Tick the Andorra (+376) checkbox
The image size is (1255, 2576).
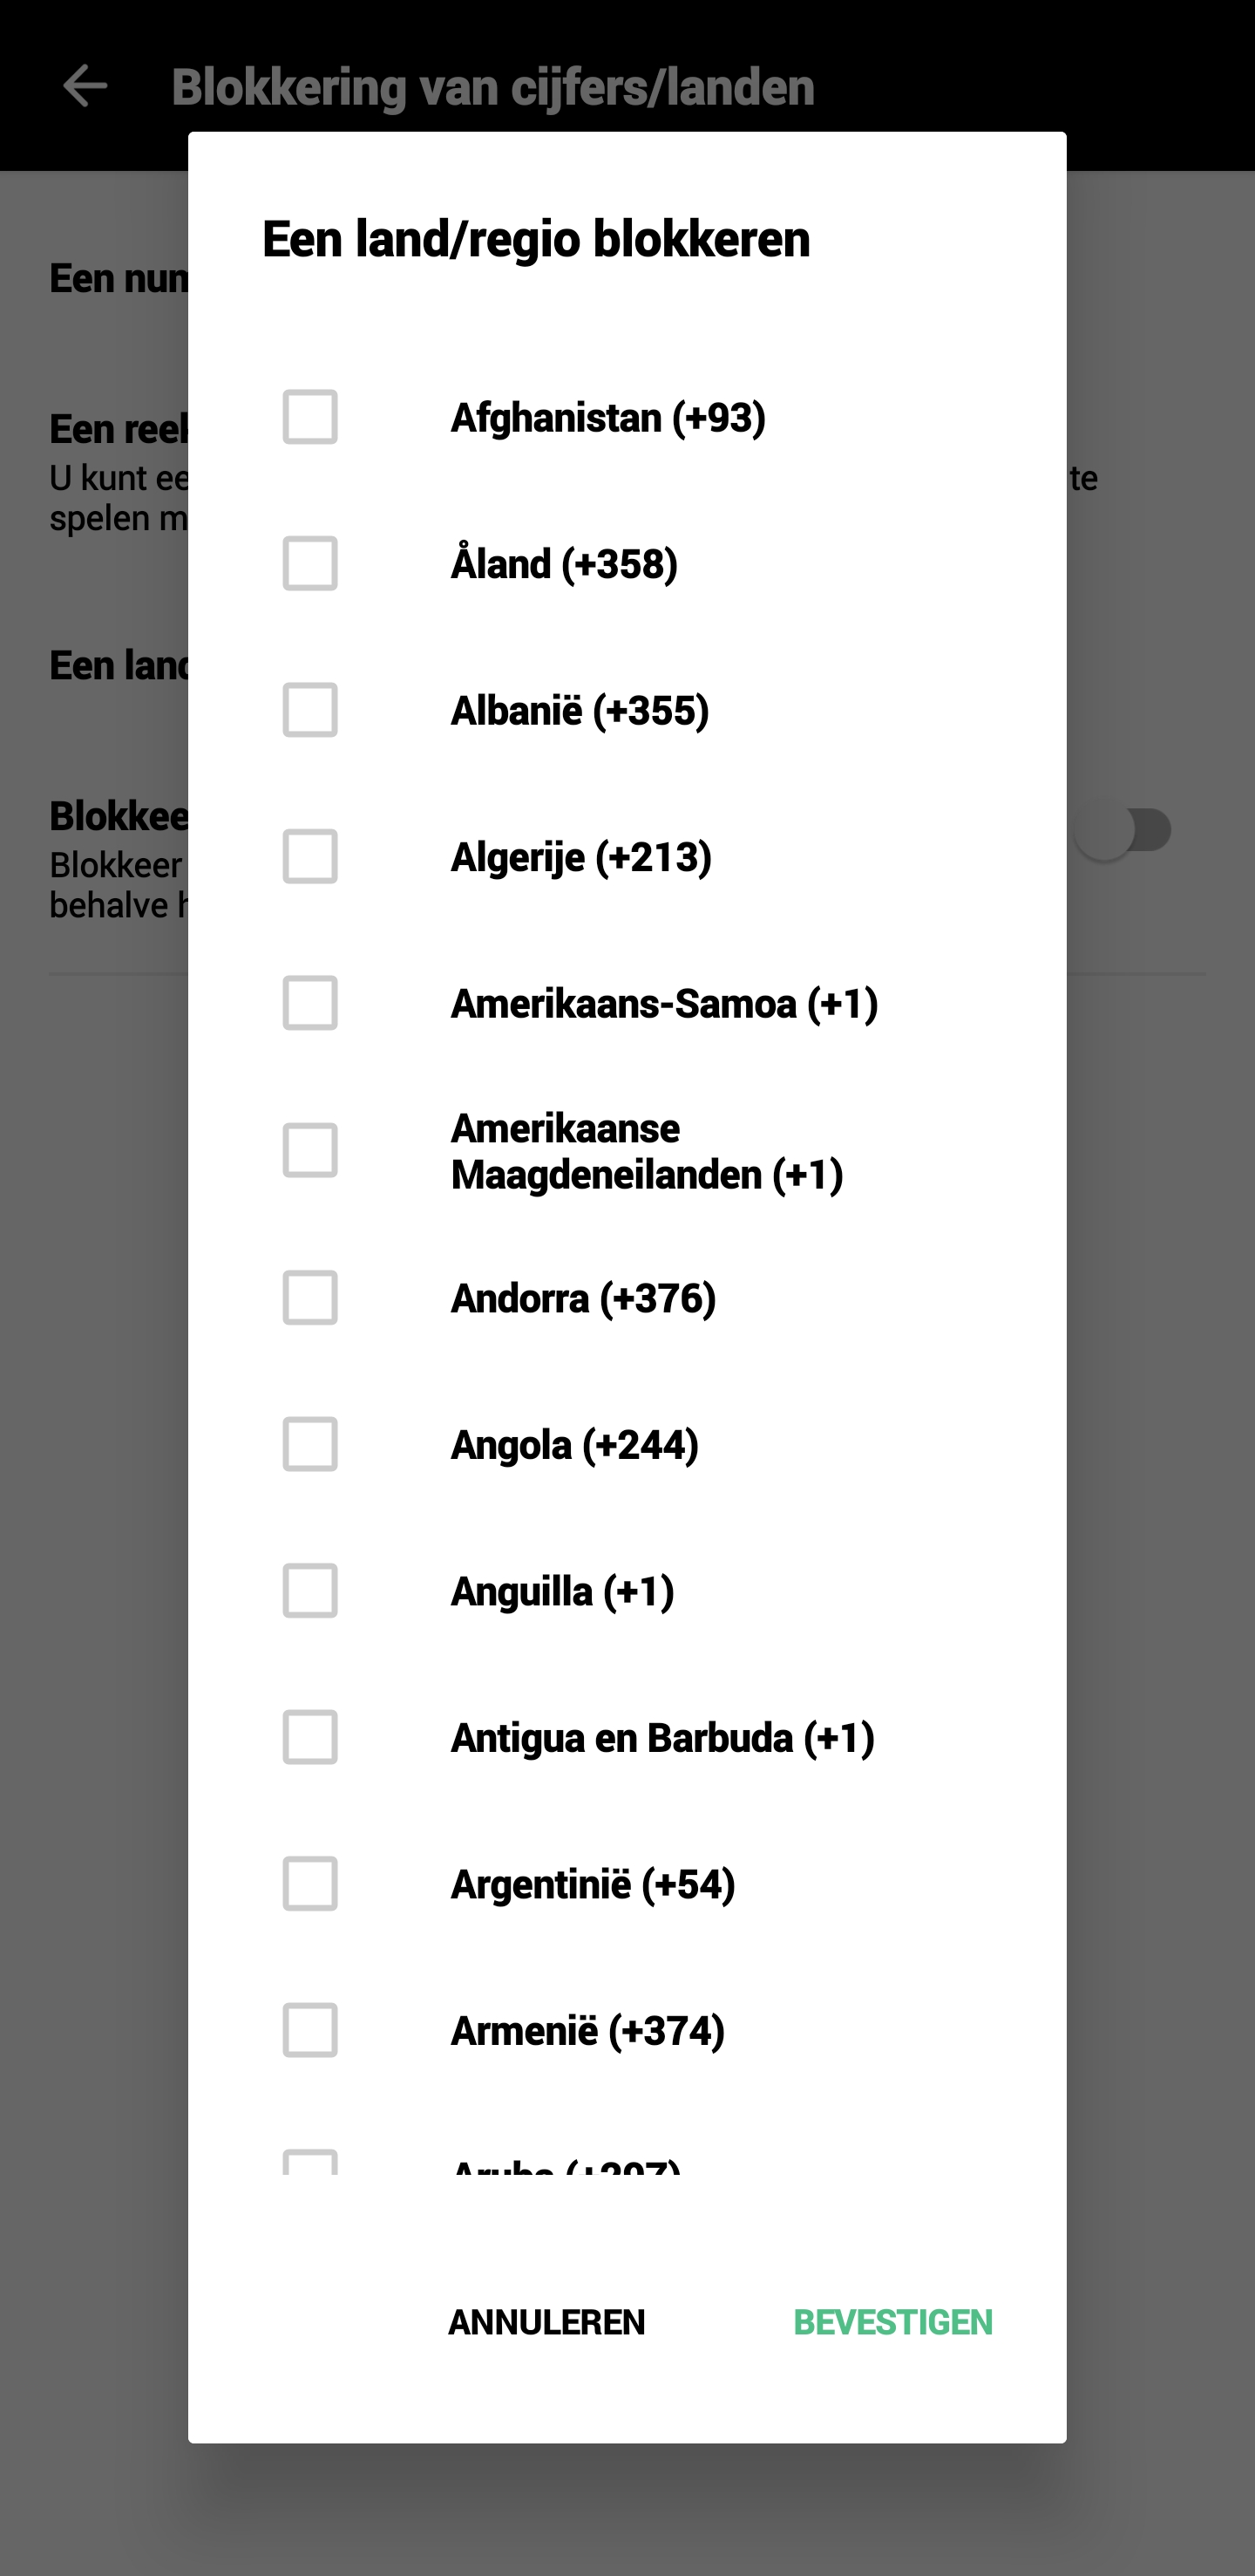[309, 1298]
